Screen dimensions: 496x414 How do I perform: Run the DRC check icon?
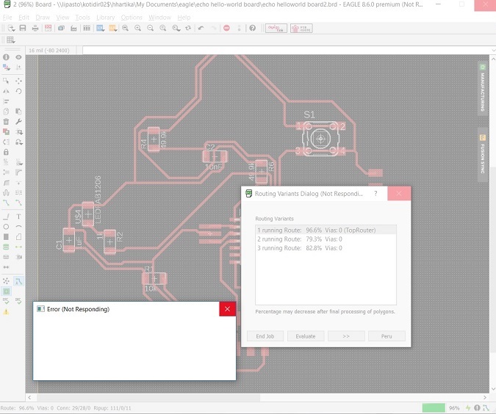18,301
